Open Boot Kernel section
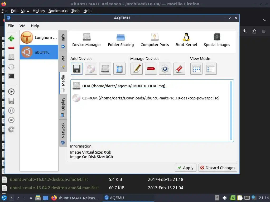 point(186,40)
